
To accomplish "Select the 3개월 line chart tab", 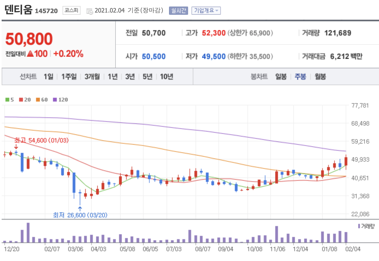I will pos(92,76).
